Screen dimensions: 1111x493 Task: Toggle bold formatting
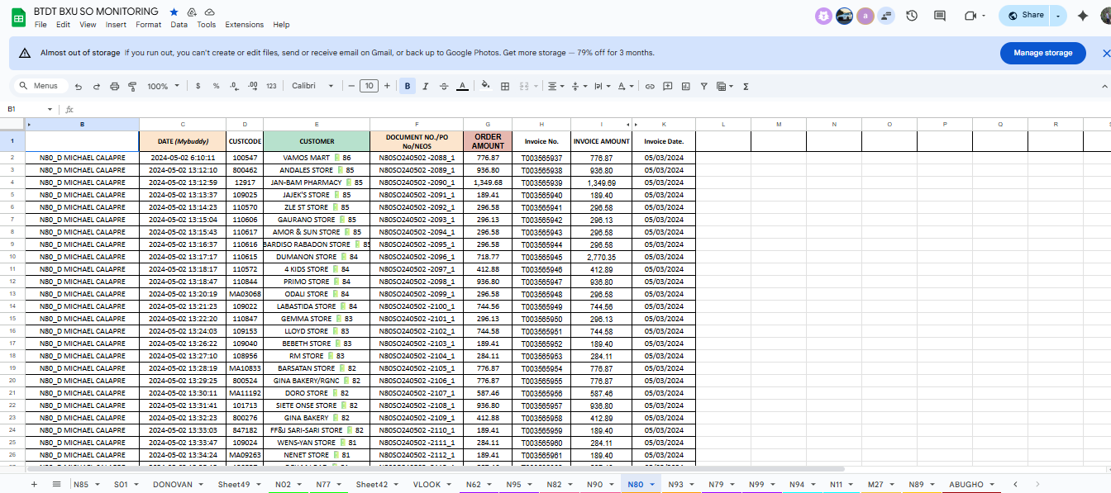pyautogui.click(x=408, y=86)
